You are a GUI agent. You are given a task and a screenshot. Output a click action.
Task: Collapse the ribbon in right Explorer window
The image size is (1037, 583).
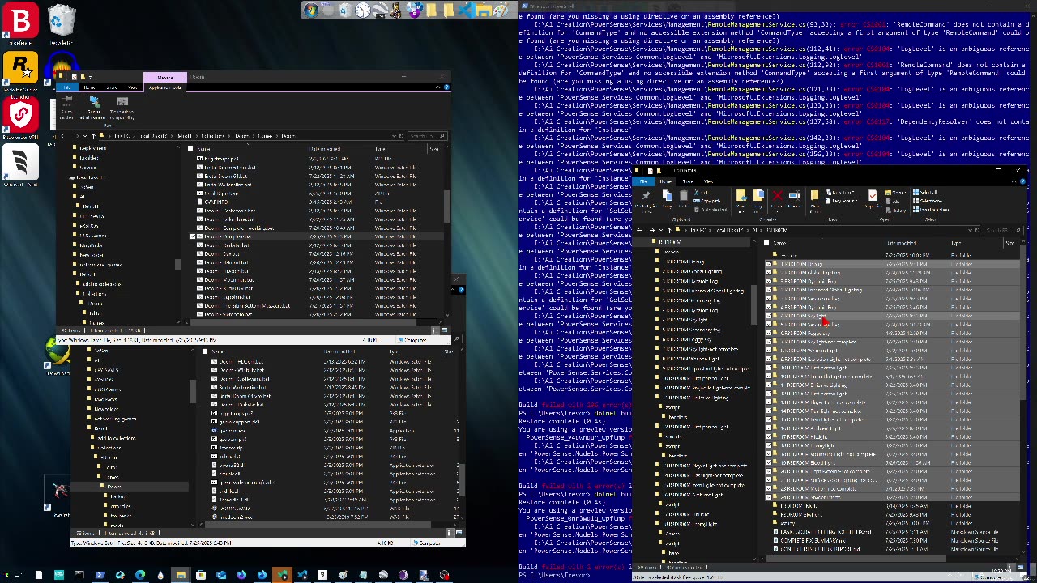pyautogui.click(x=1014, y=181)
